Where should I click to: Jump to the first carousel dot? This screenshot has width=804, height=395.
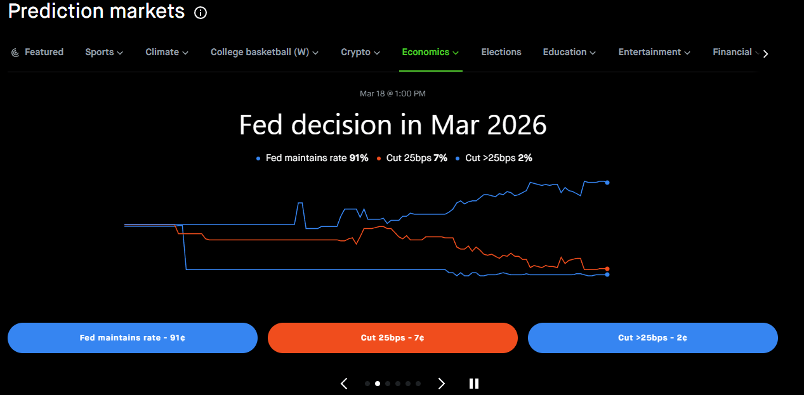(367, 384)
